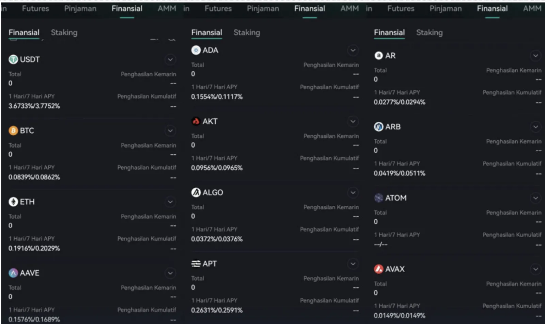This screenshot has width=545, height=324.
Task: Expand the USDT row chevron
Action: click(x=170, y=60)
